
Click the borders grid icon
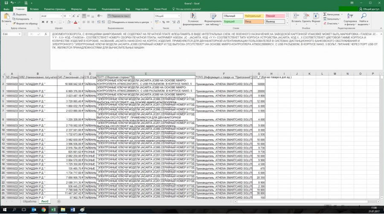[x=60, y=22]
